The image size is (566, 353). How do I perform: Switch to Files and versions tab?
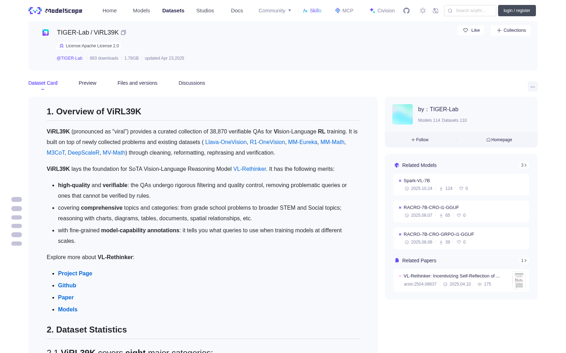(137, 83)
